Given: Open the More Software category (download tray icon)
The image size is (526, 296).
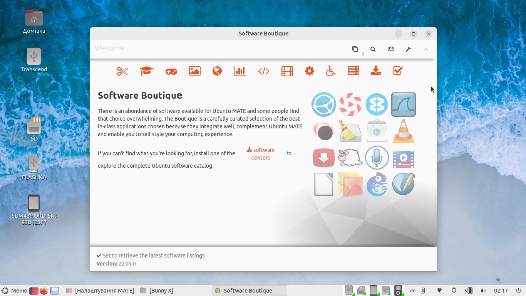Looking at the screenshot, I should 376,71.
